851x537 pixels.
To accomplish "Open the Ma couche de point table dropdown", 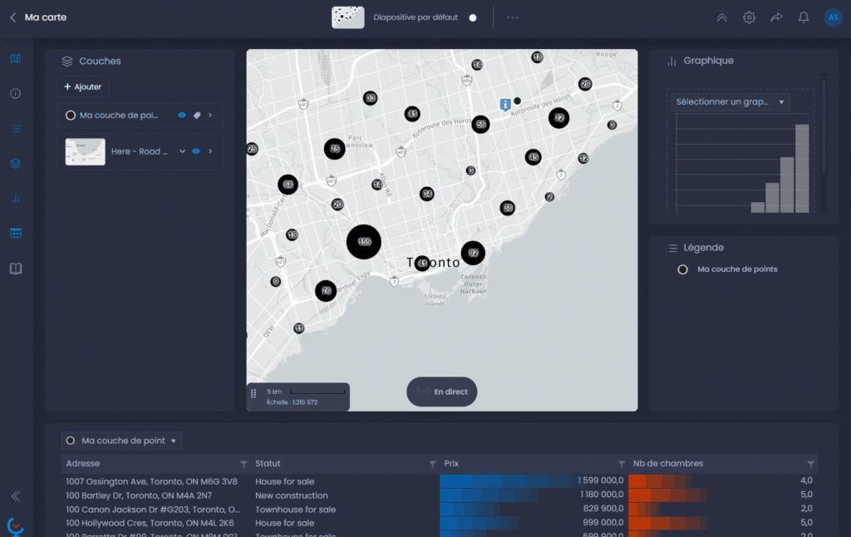I will tap(121, 441).
